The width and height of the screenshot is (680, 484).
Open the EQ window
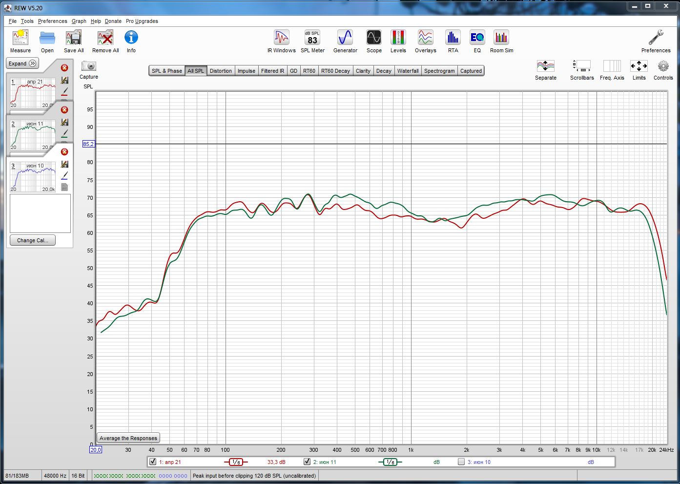[477, 38]
